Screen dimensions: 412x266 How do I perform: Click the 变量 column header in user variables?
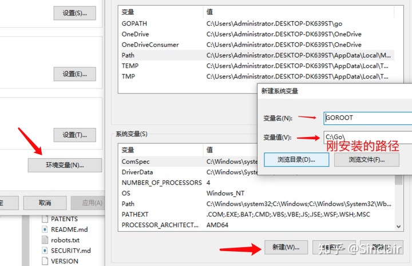pyautogui.click(x=161, y=12)
